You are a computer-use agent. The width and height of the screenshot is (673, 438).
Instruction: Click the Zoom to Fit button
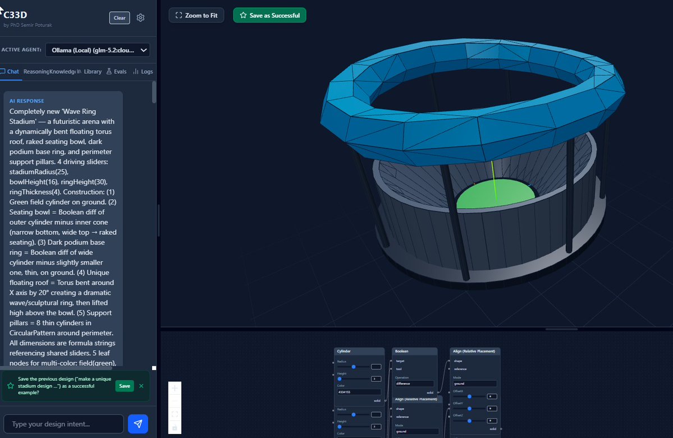tap(196, 15)
